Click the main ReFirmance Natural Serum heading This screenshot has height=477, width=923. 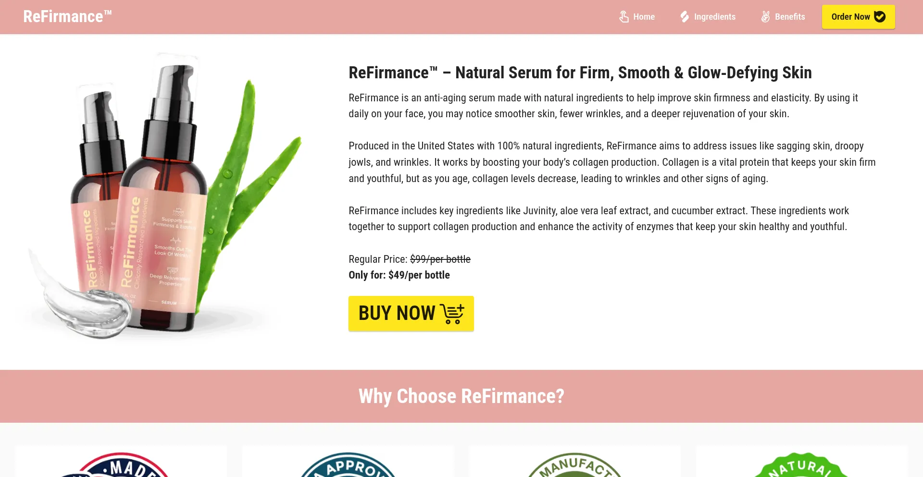580,73
